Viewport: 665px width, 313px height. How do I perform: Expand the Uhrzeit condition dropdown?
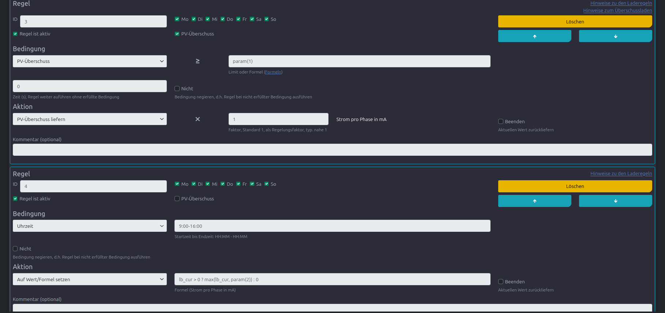(90, 226)
